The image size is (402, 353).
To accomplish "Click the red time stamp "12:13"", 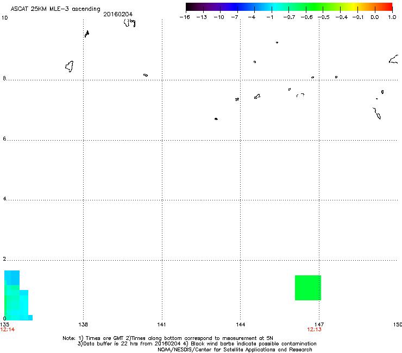I will click(314, 330).
